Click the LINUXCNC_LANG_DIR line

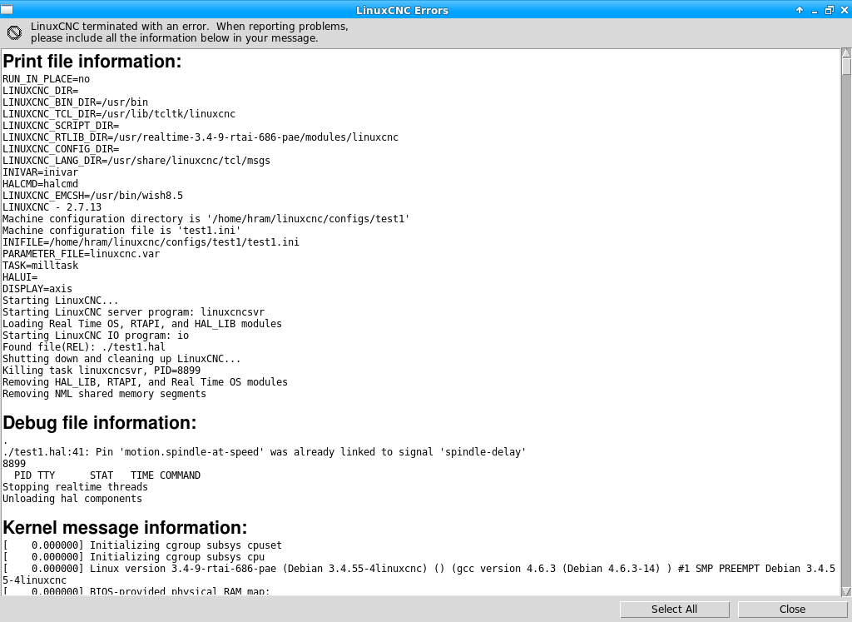coord(136,161)
